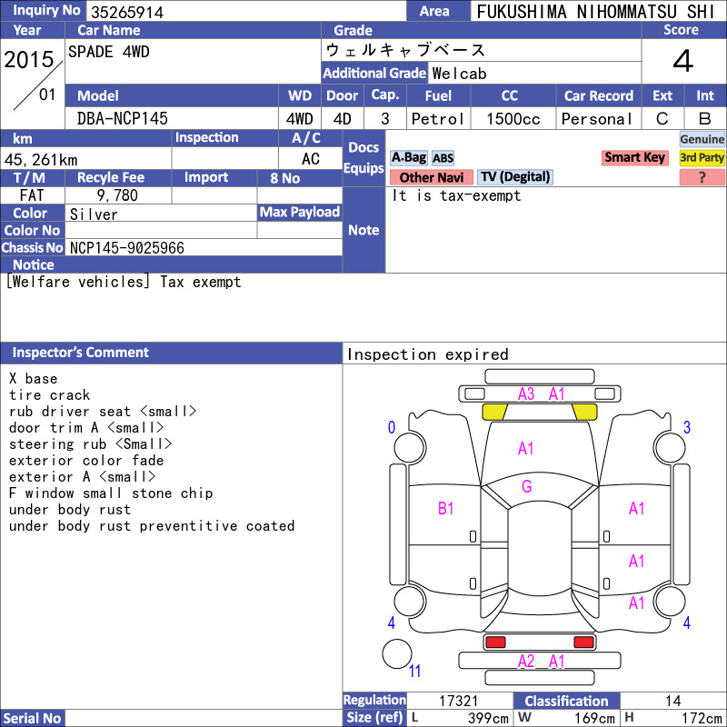This screenshot has width=727, height=727.
Task: Select the spare tire circle marked 11
Action: 397,653
